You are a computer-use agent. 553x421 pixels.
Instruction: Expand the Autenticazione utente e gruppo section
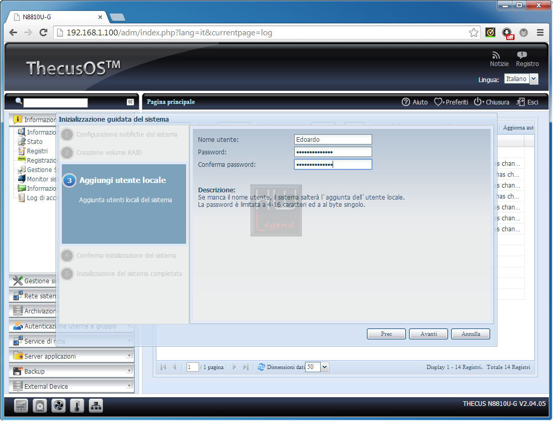tap(129, 326)
